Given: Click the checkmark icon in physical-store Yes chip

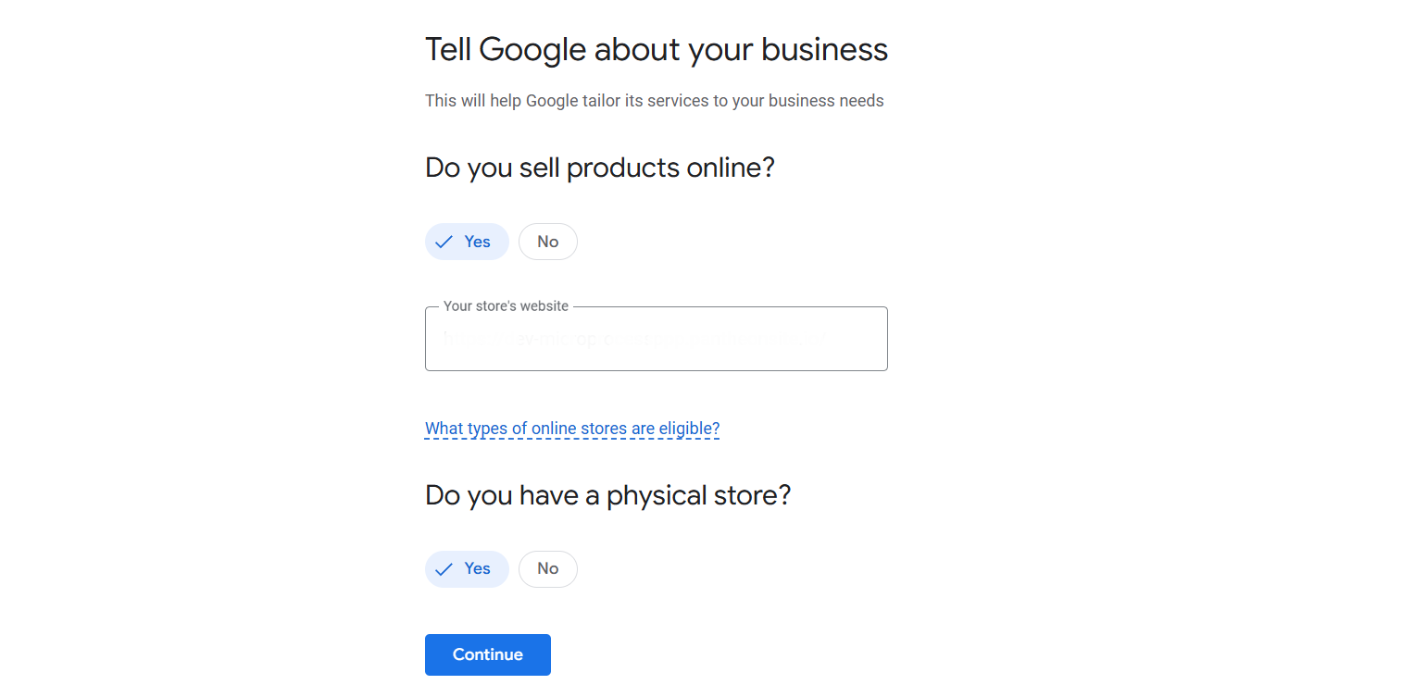Looking at the screenshot, I should [444, 569].
